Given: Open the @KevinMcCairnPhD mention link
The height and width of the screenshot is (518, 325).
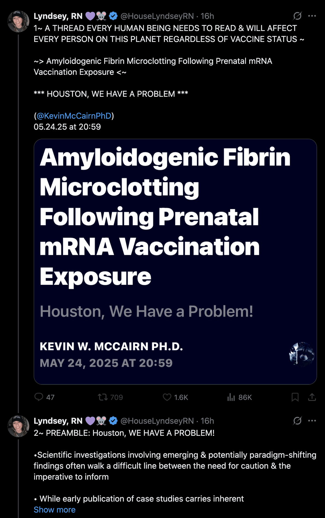Looking at the screenshot, I should (x=74, y=116).
